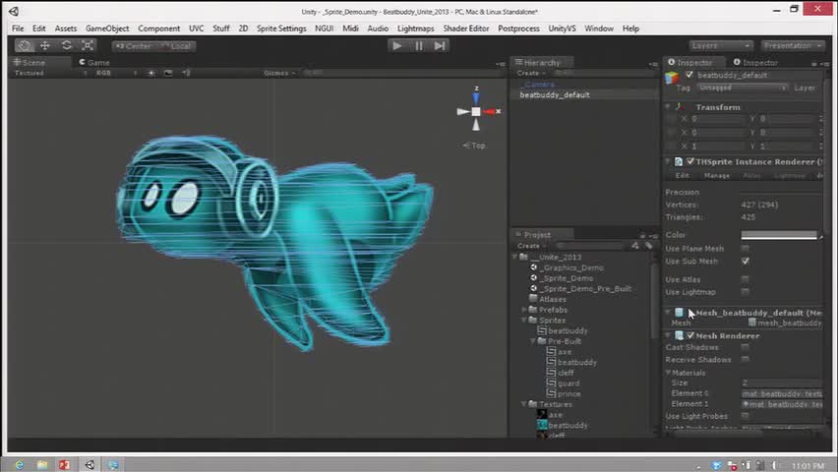Select the beatbuddy texture thumbnail

point(541,425)
